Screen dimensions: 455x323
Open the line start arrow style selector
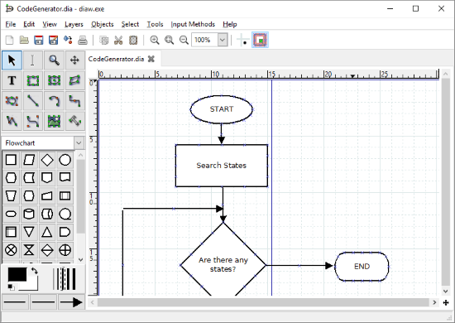[x=15, y=302]
